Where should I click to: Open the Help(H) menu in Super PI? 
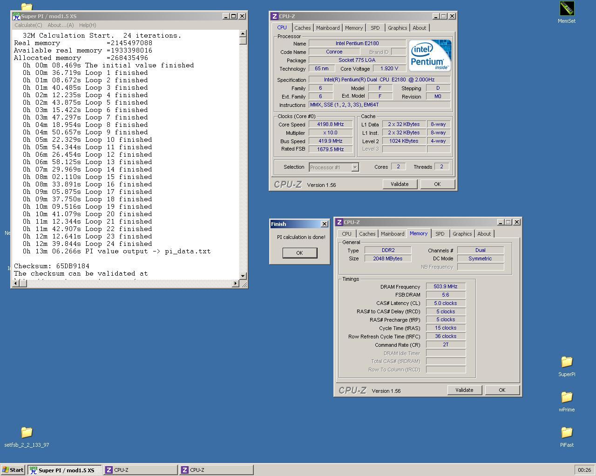pyautogui.click(x=88, y=25)
